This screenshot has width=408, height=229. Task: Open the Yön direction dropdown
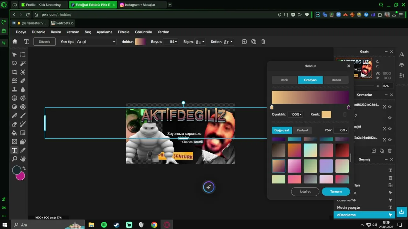[341, 130]
